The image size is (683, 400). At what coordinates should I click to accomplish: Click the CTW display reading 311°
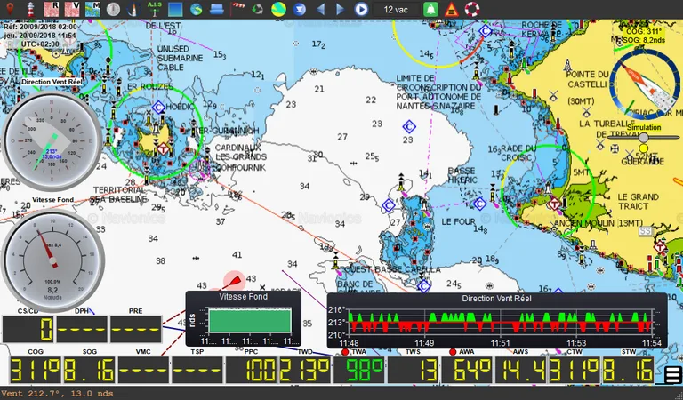[x=575, y=371]
